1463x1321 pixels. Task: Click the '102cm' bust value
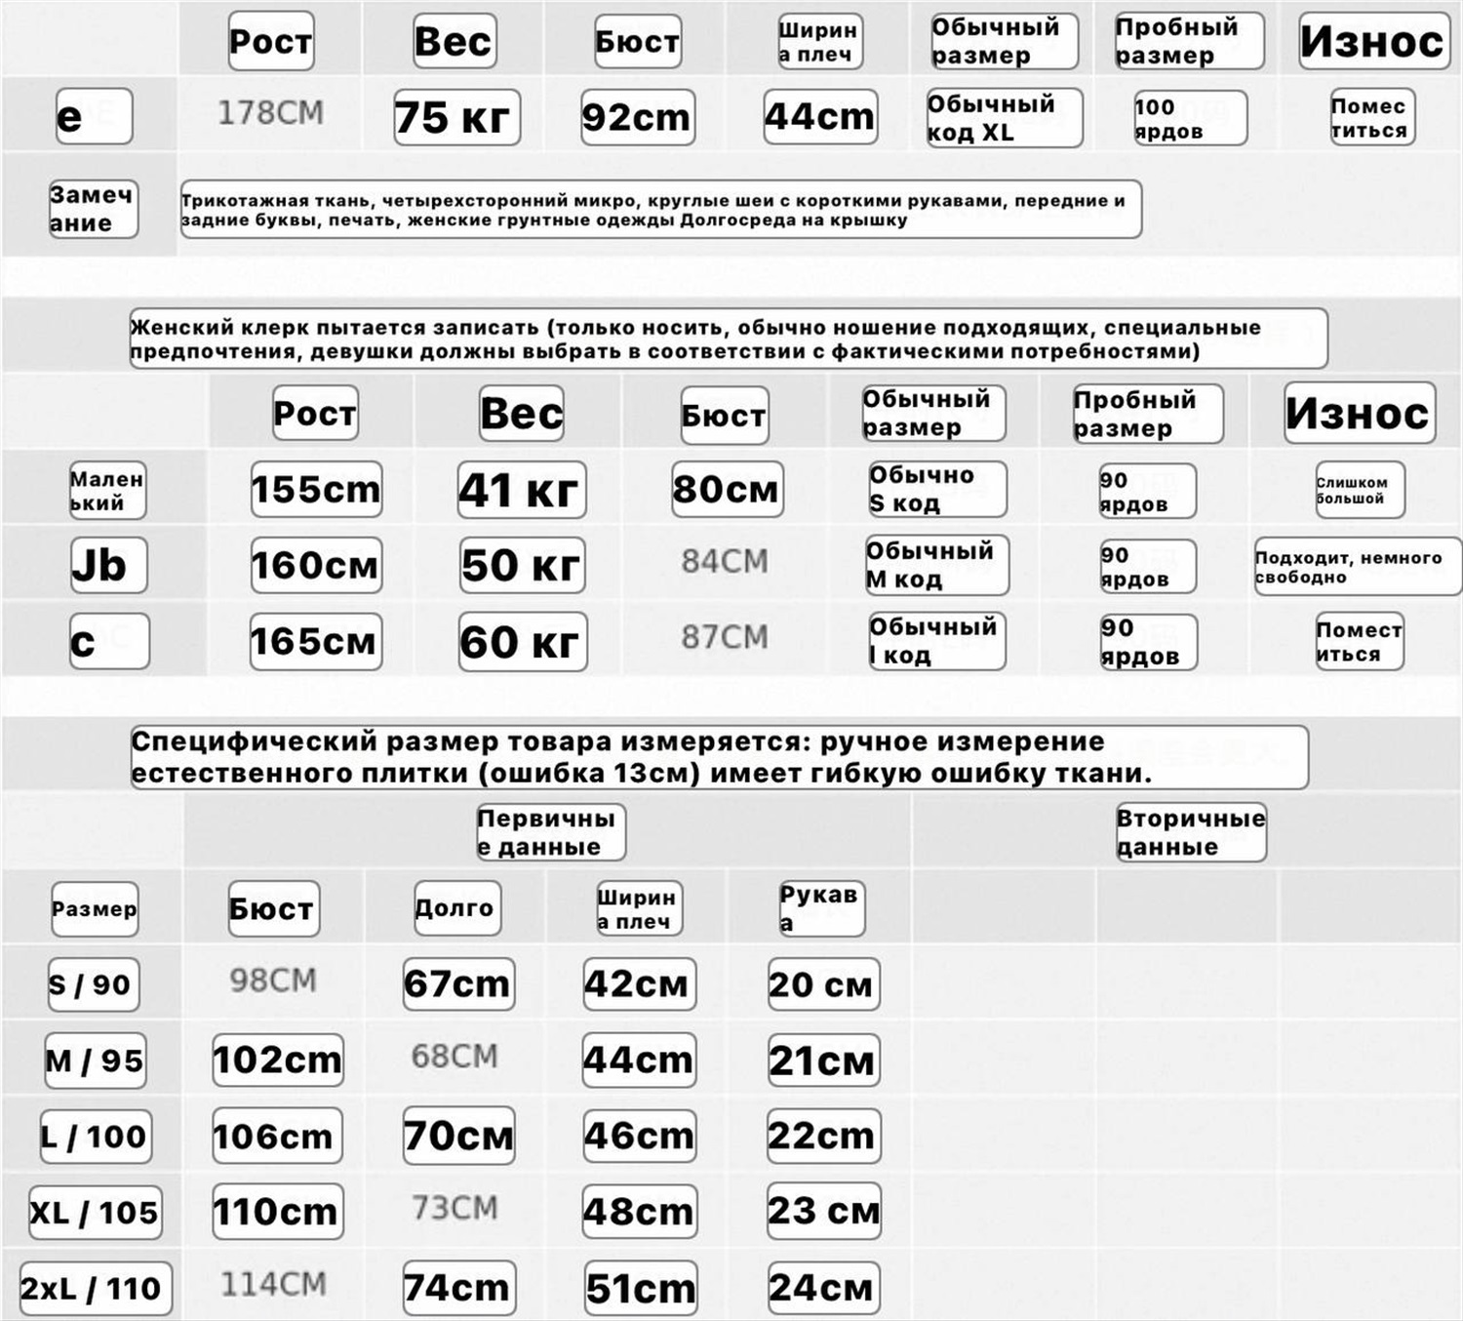pos(278,1061)
